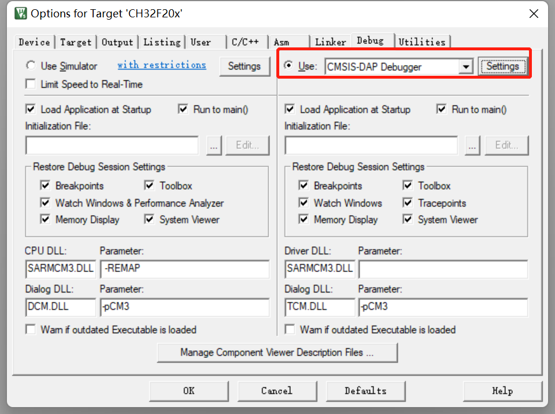Toggle debugger Load Application at Startup
This screenshot has width=555, height=414.
pyautogui.click(x=290, y=109)
